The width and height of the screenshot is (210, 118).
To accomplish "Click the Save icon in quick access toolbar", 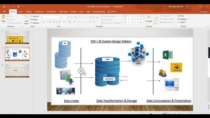I will (4, 7).
